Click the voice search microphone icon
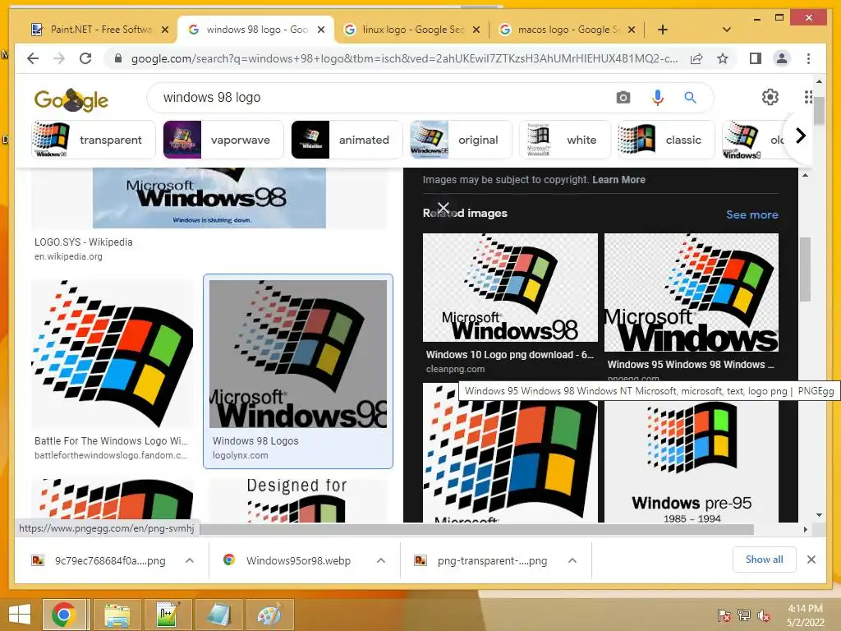841x631 pixels. pos(658,98)
